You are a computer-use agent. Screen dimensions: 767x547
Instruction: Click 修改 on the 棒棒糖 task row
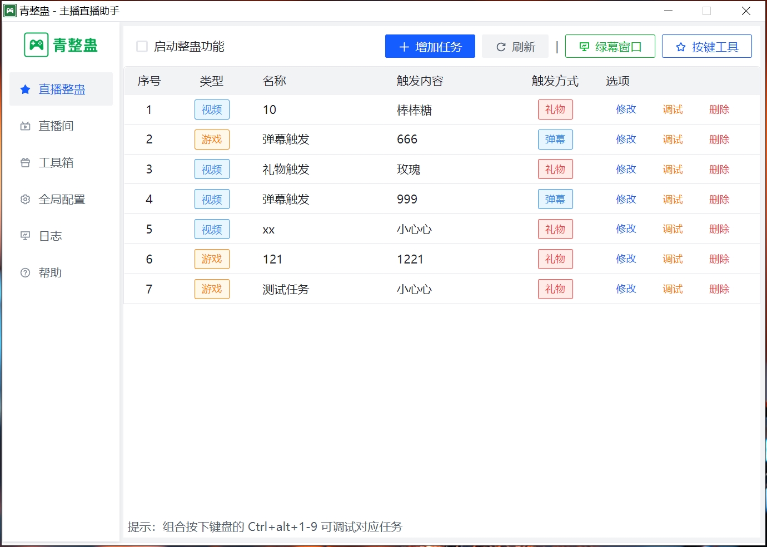(x=626, y=110)
